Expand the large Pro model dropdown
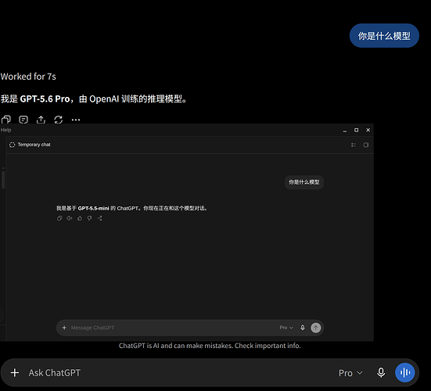 pyautogui.click(x=350, y=373)
